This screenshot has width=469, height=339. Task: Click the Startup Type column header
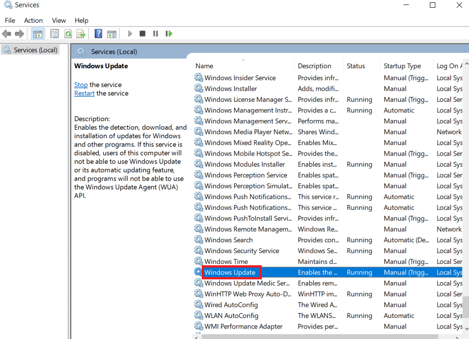[403, 66]
